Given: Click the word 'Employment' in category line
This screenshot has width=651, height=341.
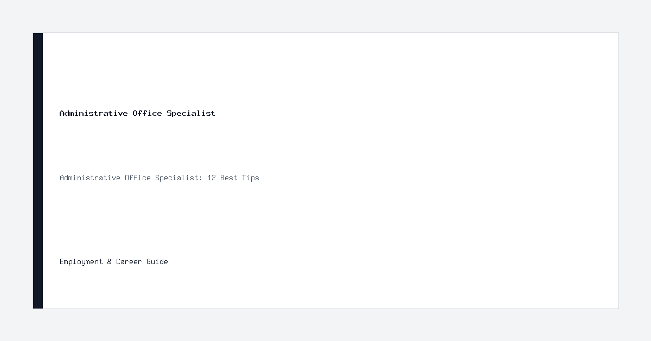Looking at the screenshot, I should click(81, 261).
